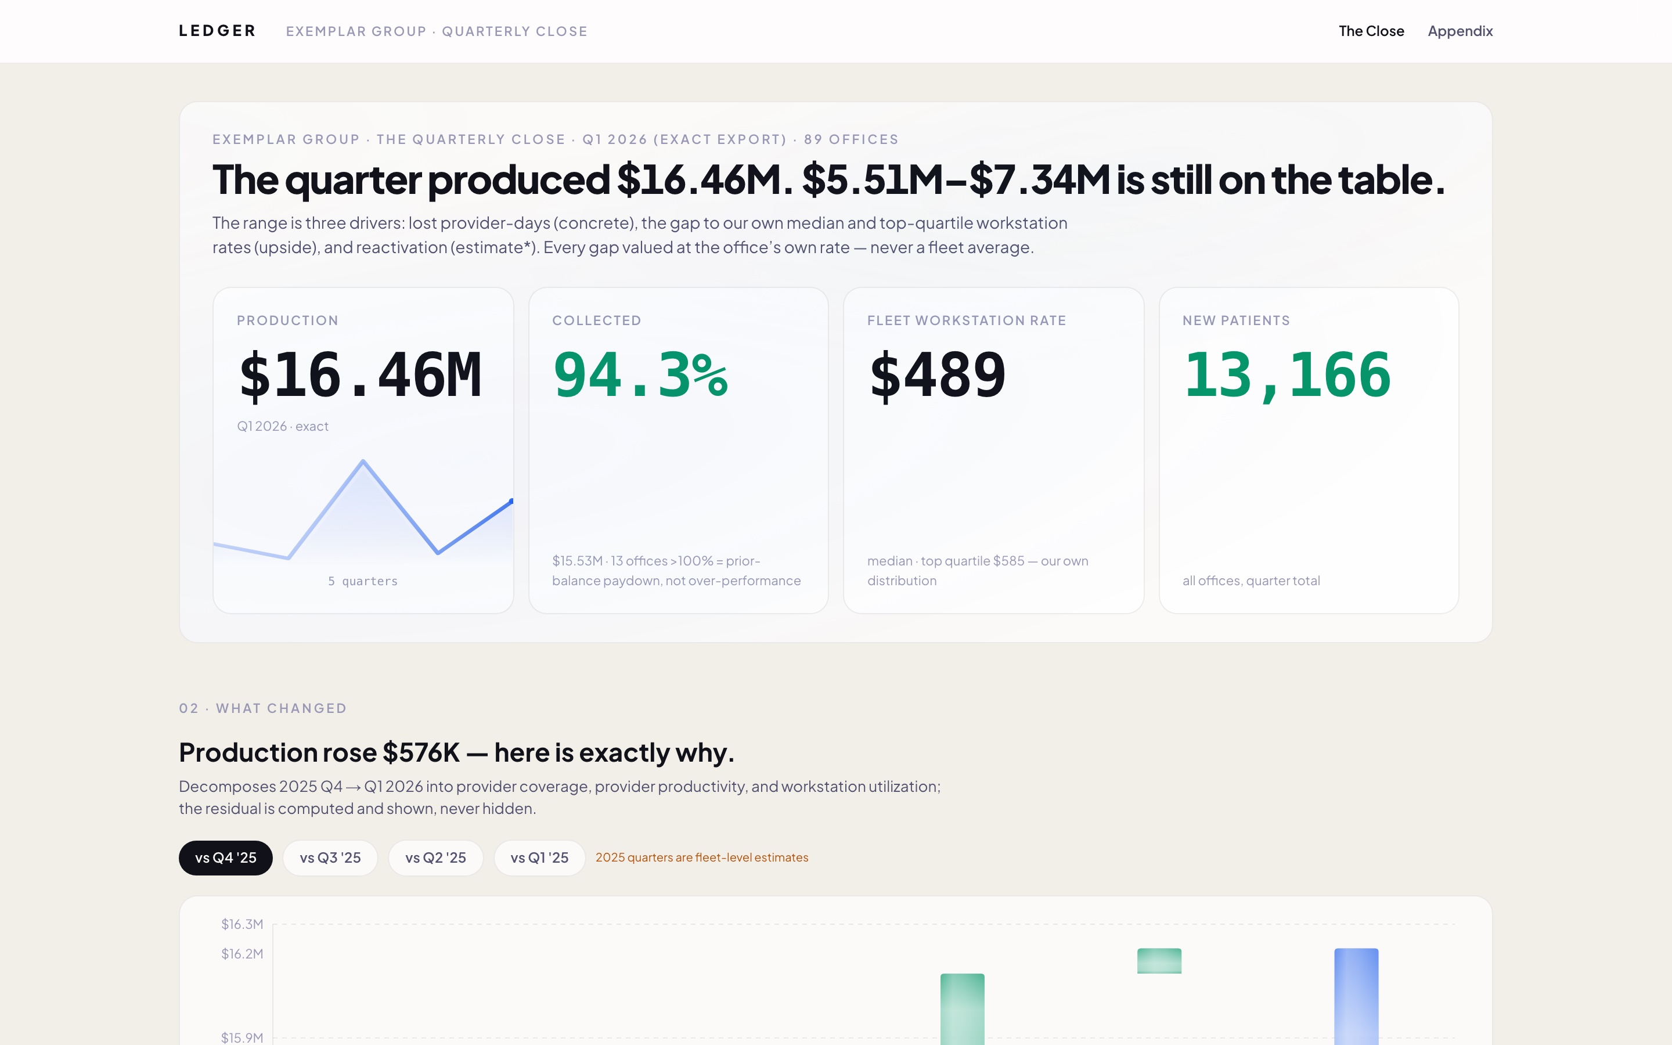Image resolution: width=1672 pixels, height=1045 pixels.
Task: Select the vs Q1 '25 comparison
Action: point(539,857)
